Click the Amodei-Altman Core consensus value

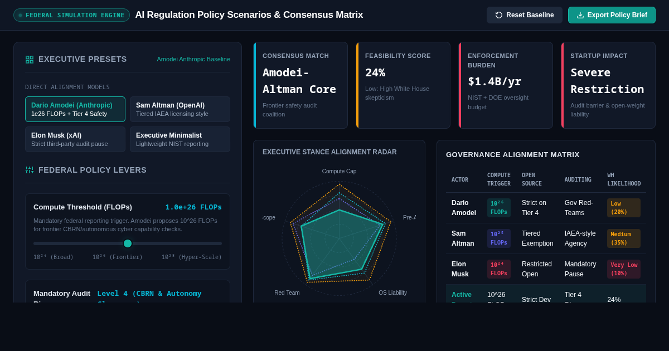pos(299,81)
